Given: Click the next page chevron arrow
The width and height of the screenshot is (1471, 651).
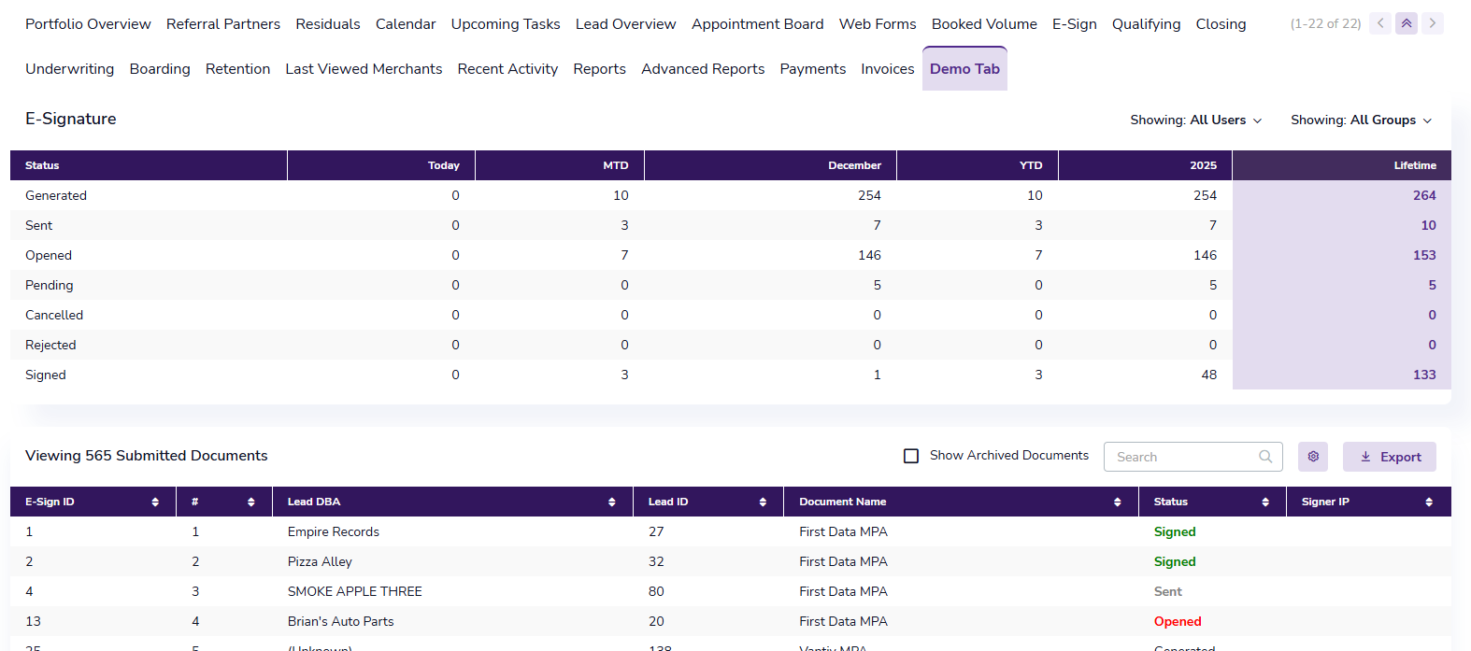Looking at the screenshot, I should pos(1432,23).
